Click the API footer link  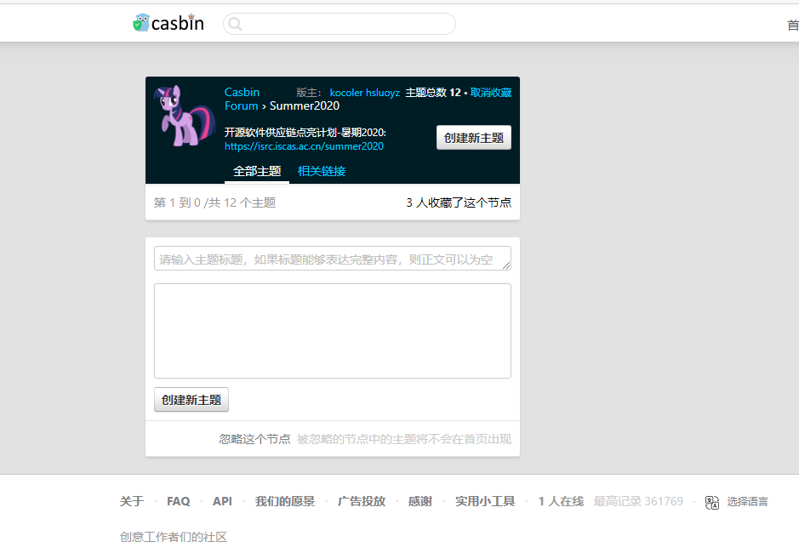(222, 501)
